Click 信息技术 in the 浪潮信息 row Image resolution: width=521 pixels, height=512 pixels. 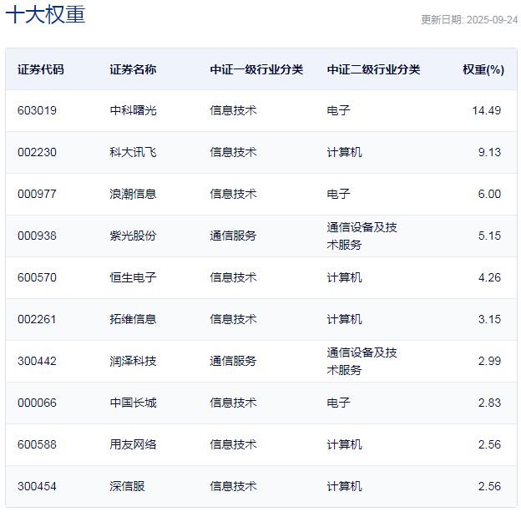point(233,194)
